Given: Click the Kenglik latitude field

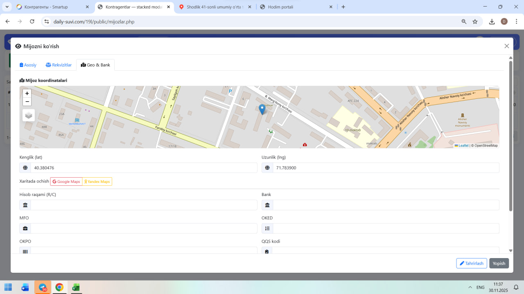Looking at the screenshot, I should tap(143, 168).
